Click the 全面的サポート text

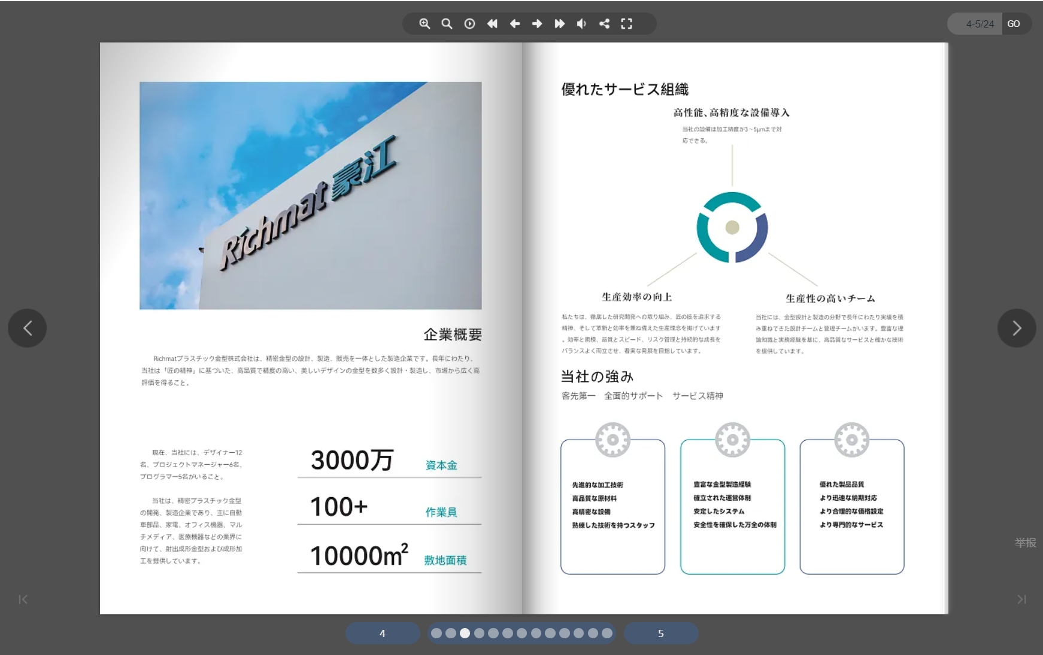633,396
